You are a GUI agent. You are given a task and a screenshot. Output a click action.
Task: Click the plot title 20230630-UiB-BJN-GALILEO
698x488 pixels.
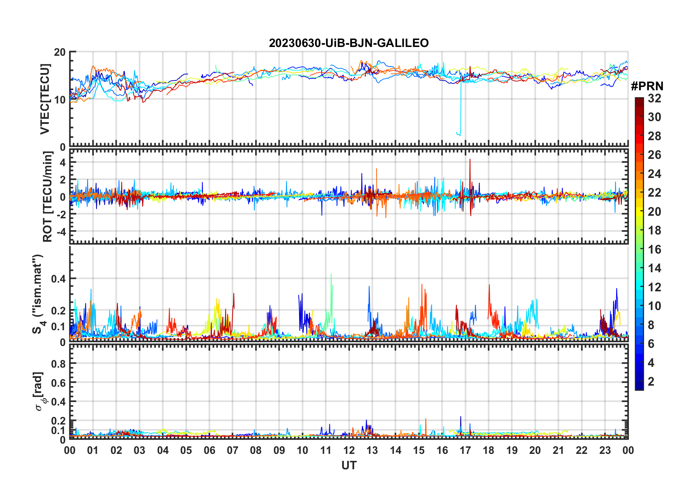tap(349, 43)
